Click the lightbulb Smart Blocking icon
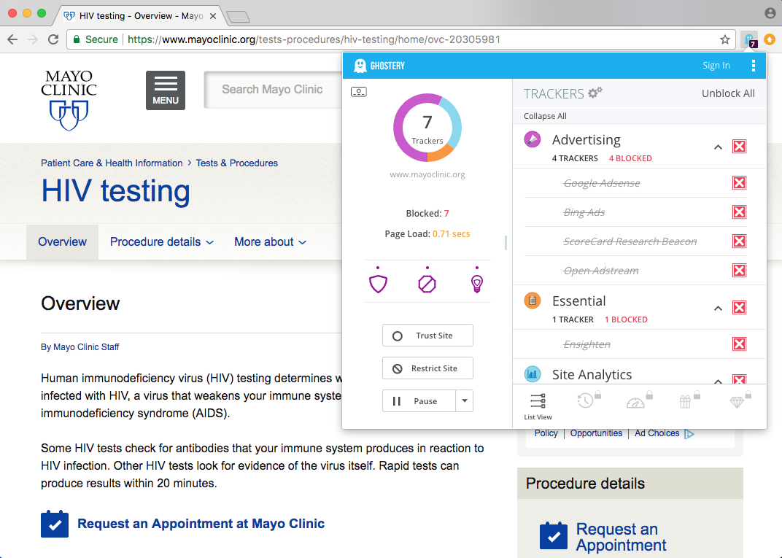The height and width of the screenshot is (558, 782). [477, 283]
